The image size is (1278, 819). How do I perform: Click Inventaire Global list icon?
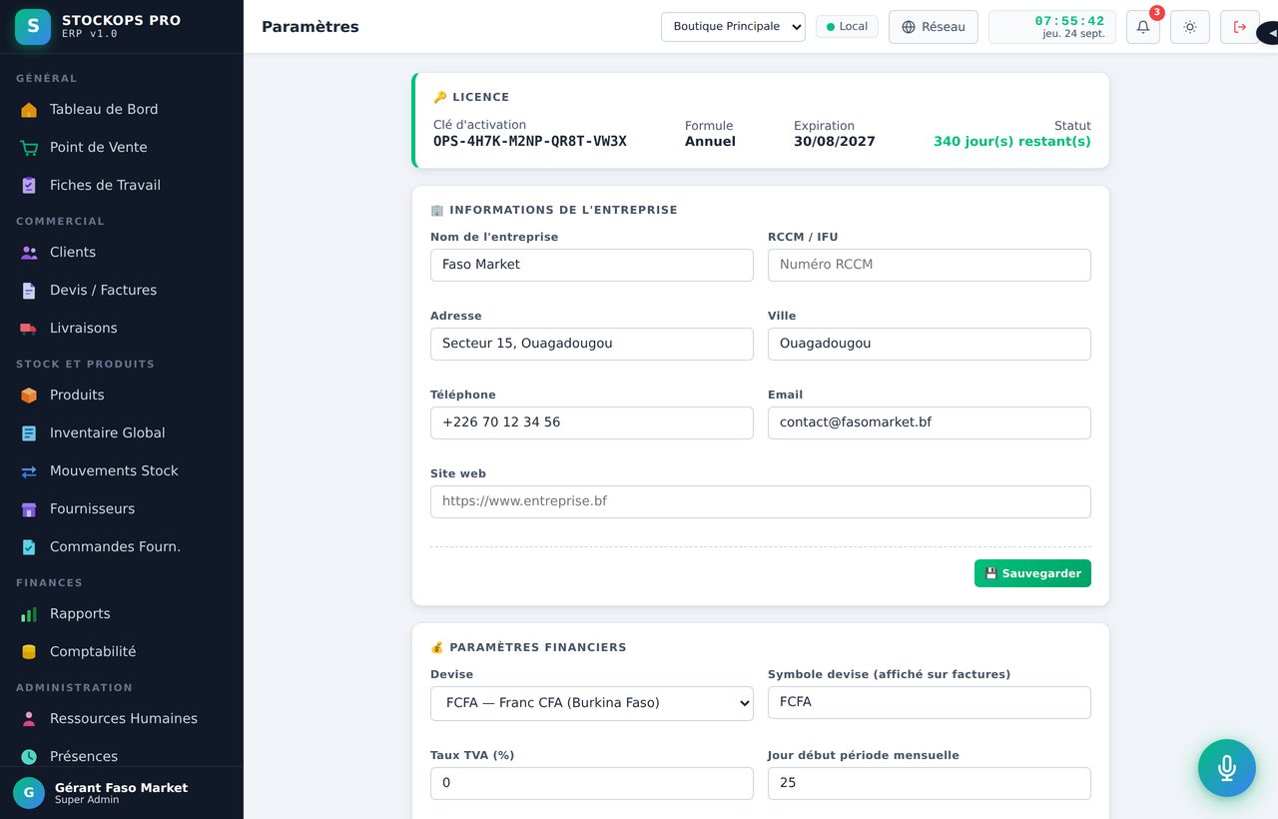coord(29,433)
